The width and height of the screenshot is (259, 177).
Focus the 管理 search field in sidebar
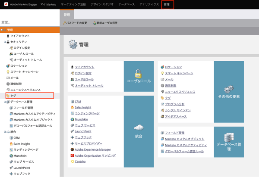coord(30,22)
